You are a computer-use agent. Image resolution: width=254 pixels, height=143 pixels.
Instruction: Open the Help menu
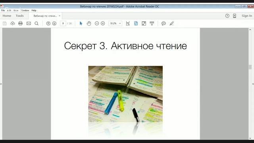click(x=34, y=10)
